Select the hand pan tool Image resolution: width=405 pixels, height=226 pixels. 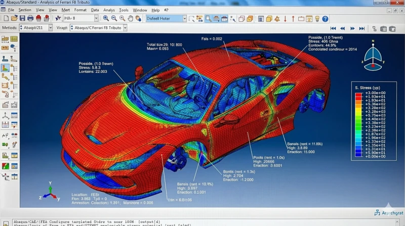pos(131,18)
